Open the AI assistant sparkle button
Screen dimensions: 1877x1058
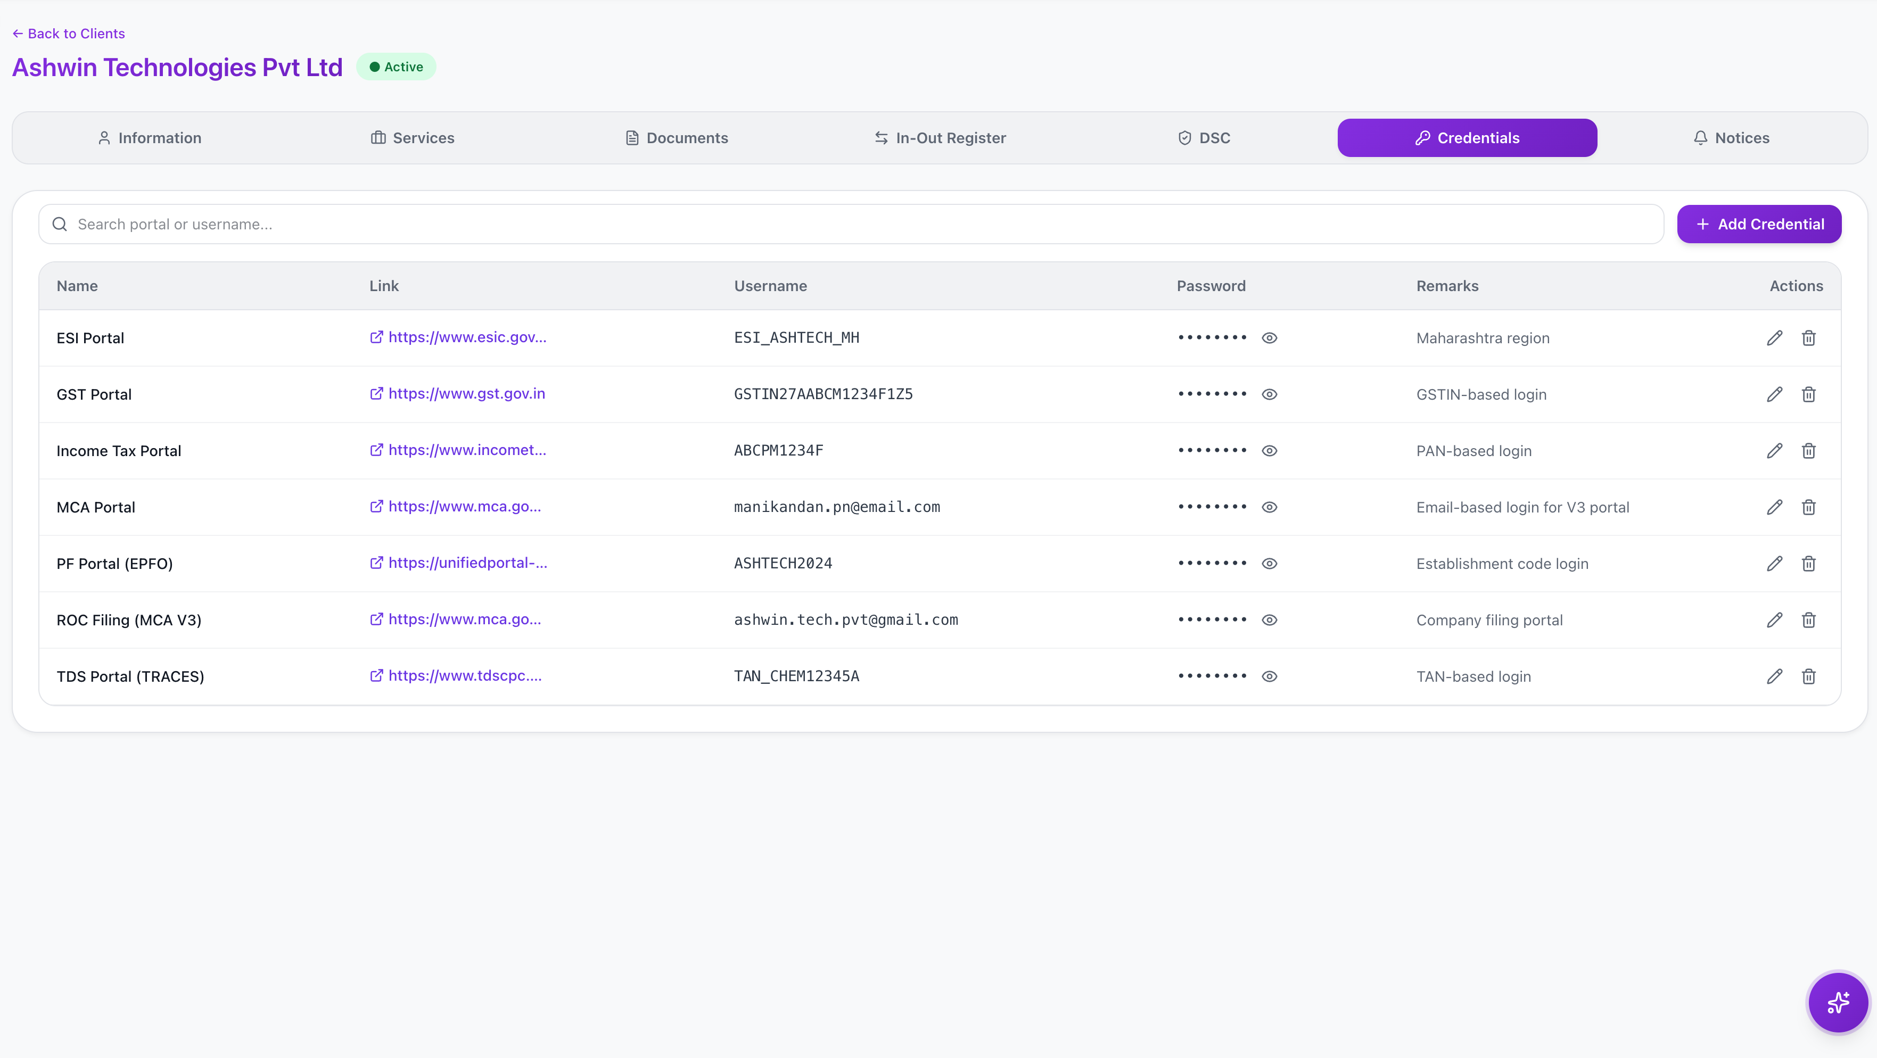click(x=1838, y=1003)
